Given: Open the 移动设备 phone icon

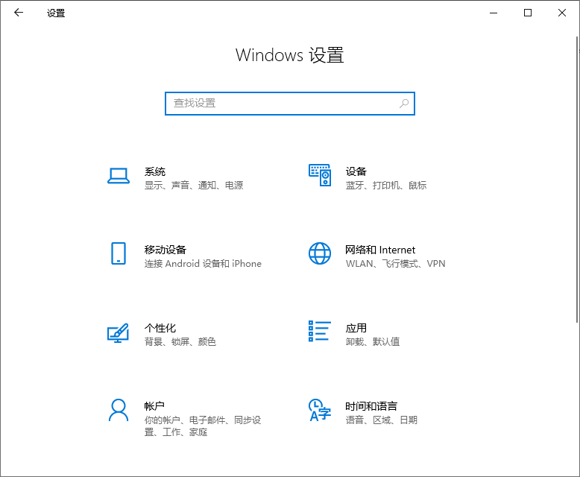Looking at the screenshot, I should click(x=119, y=253).
